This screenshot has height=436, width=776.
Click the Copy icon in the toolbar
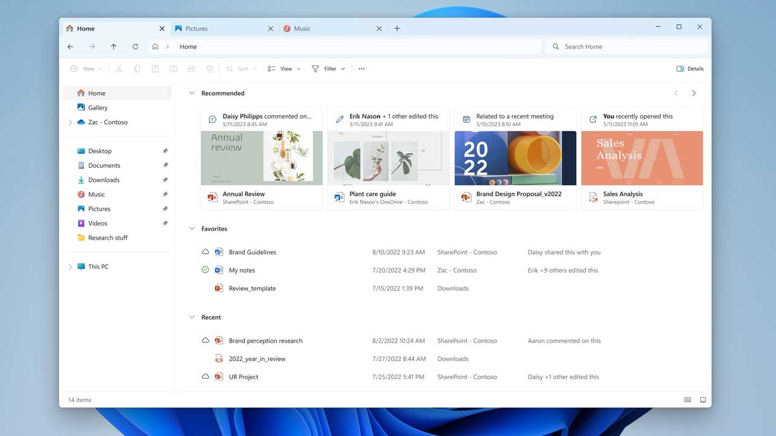(x=137, y=68)
